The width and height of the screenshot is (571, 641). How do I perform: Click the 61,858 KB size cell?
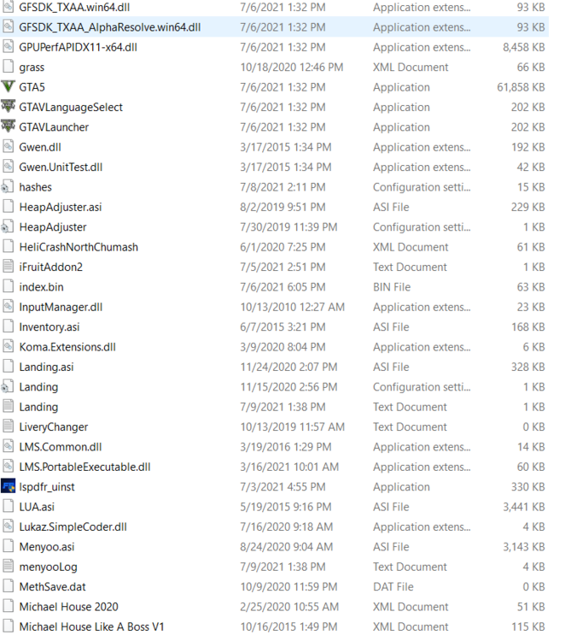pyautogui.click(x=521, y=87)
